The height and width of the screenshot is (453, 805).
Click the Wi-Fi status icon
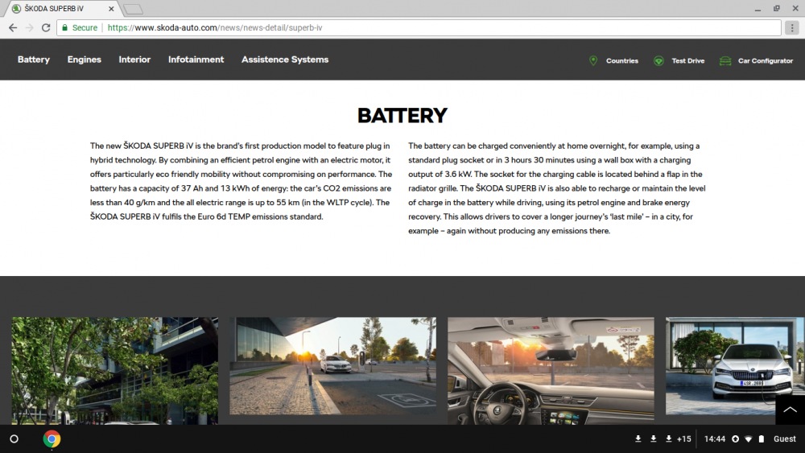click(x=749, y=439)
